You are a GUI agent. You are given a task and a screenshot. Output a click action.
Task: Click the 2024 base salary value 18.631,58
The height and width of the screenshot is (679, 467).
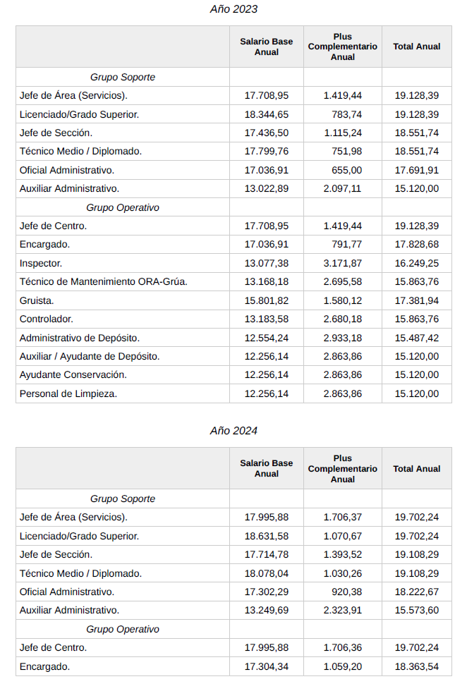pyautogui.click(x=267, y=536)
